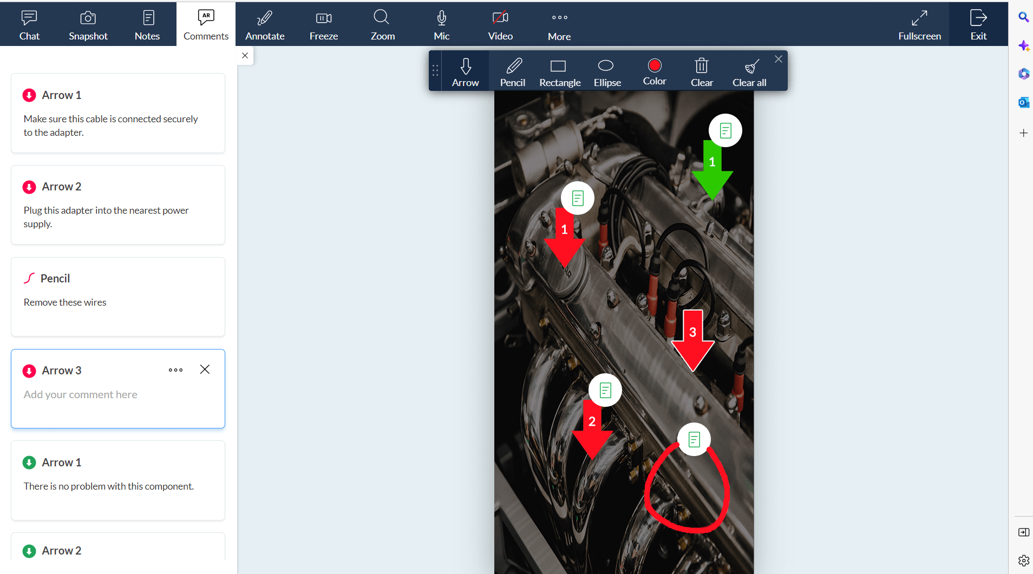This screenshot has height=574, width=1033.
Task: Switch to the Notes tab
Action: (x=147, y=24)
